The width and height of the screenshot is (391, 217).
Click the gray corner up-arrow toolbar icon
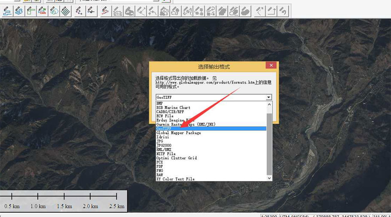(x=271, y=11)
